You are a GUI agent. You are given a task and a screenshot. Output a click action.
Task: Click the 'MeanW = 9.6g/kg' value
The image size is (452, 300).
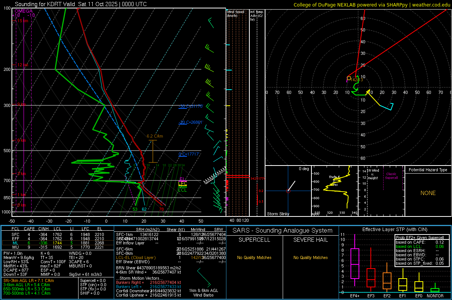point(18,257)
